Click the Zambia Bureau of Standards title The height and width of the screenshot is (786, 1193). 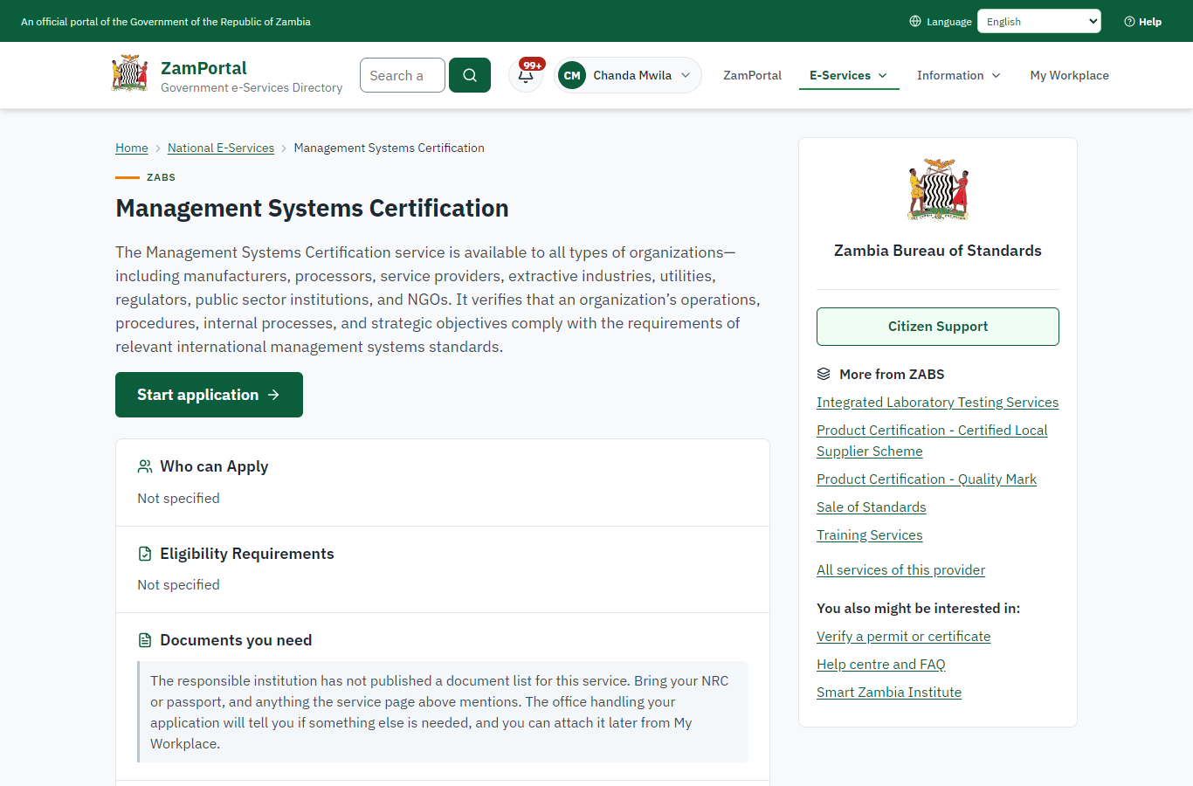[938, 251]
